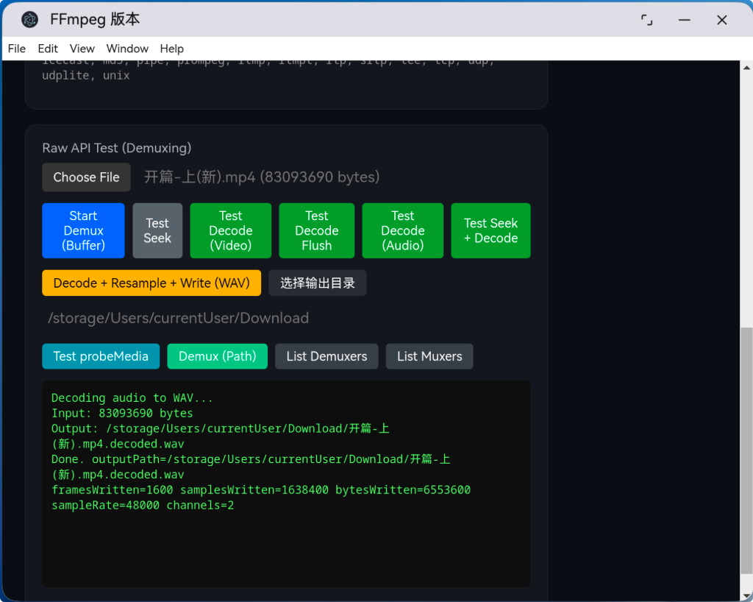Click the scrollbar up arrow
The height and width of the screenshot is (602, 753).
pos(747,68)
